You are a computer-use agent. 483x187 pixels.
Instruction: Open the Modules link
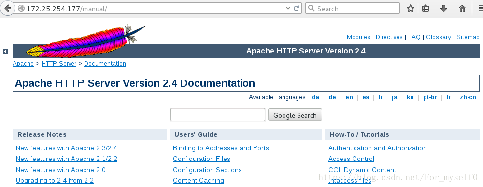358,37
